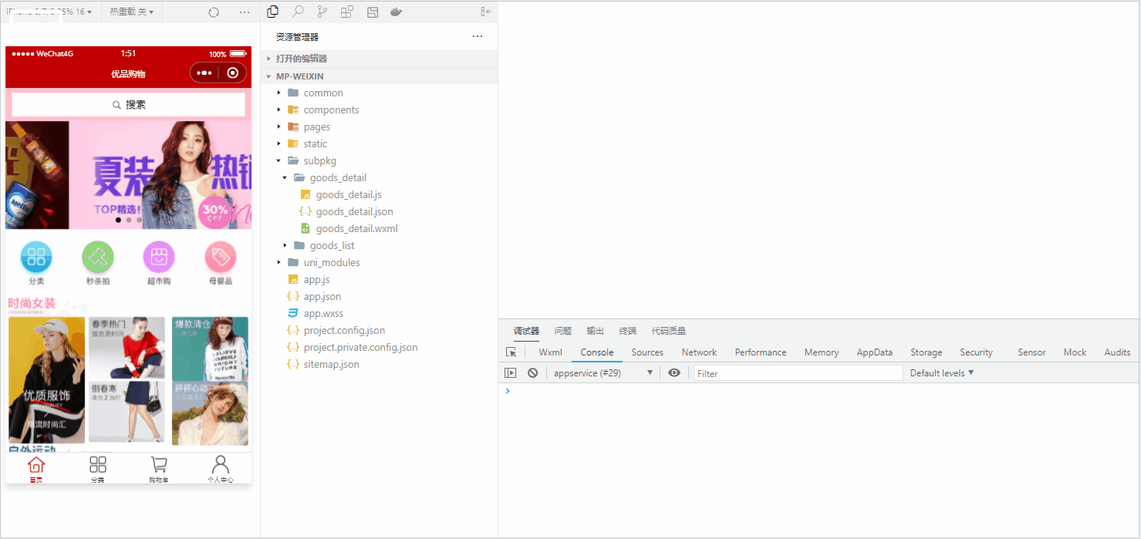The image size is (1141, 539).
Task: Open the iPhone device model dropdown
Action: pos(49,12)
